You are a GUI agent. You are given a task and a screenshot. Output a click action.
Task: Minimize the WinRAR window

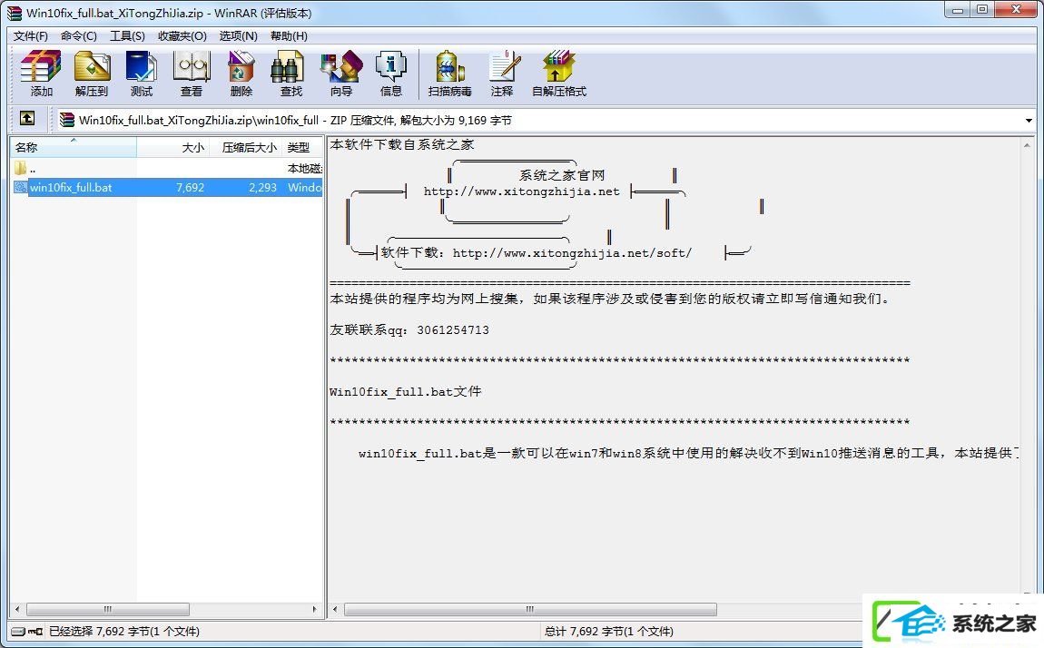(x=958, y=11)
